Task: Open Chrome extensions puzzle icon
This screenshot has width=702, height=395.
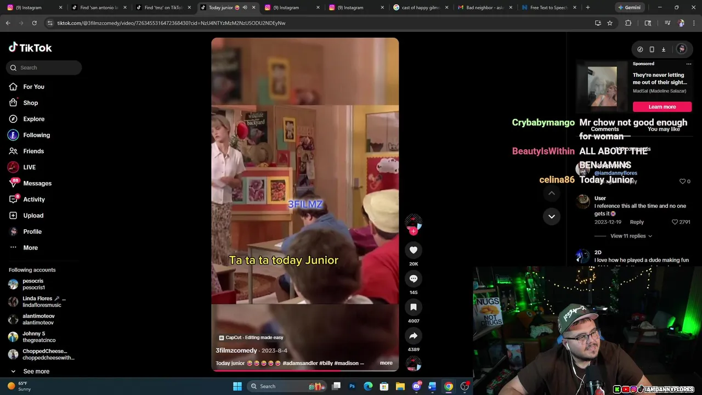Action: 629,23
